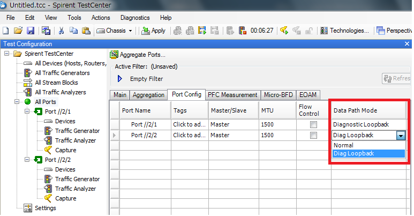Open the Actions menu
The image size is (414, 216).
(101, 18)
